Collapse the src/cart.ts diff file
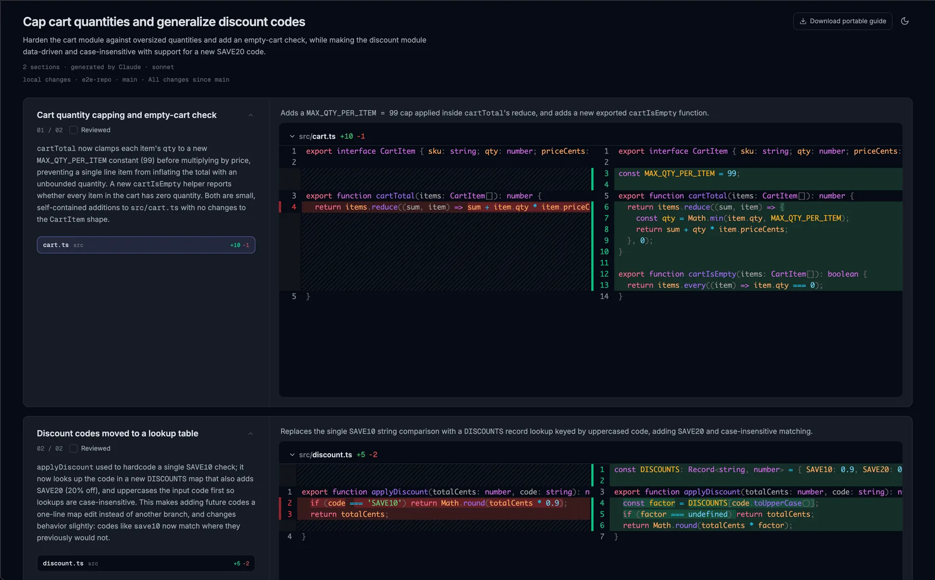 292,136
